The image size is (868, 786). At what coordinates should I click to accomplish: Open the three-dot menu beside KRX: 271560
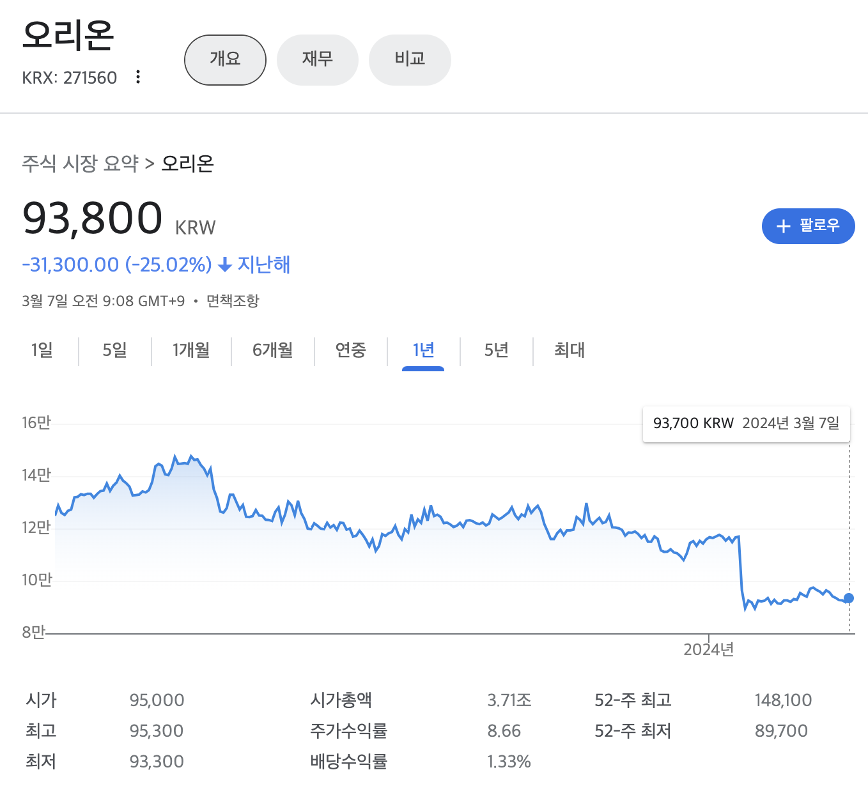point(138,77)
